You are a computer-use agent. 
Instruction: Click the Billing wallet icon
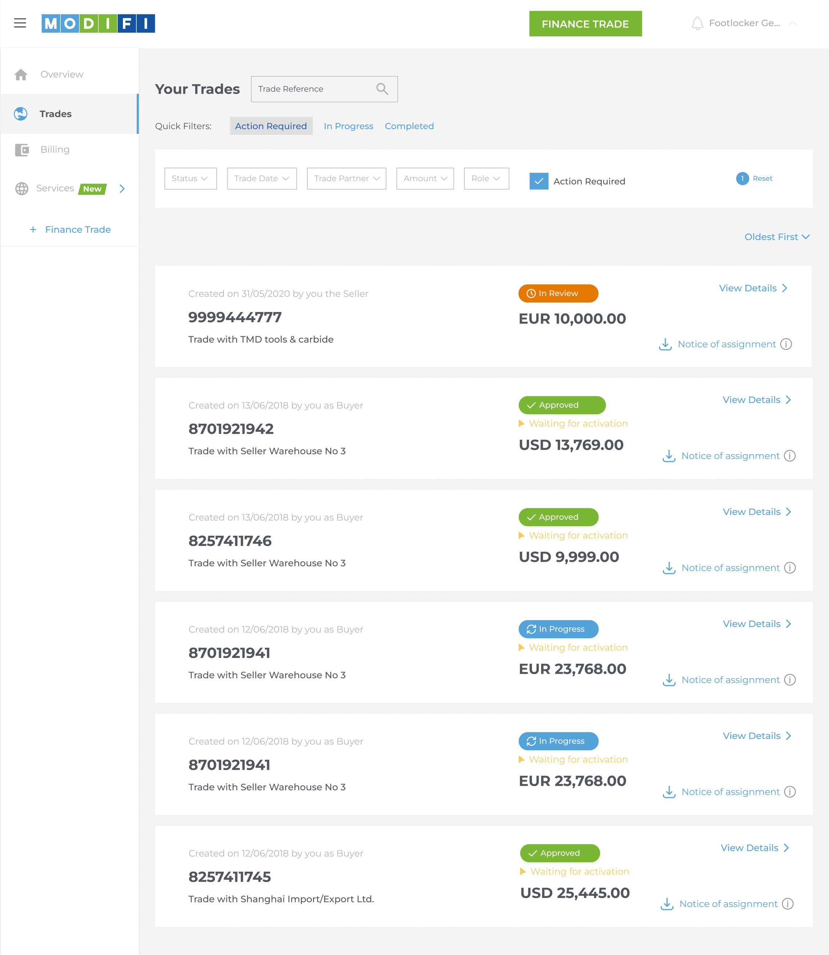click(x=22, y=150)
